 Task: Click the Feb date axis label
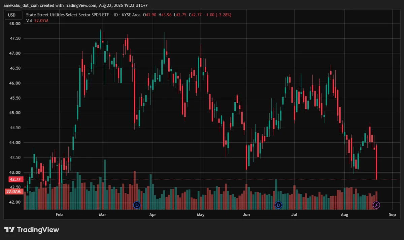(59, 214)
